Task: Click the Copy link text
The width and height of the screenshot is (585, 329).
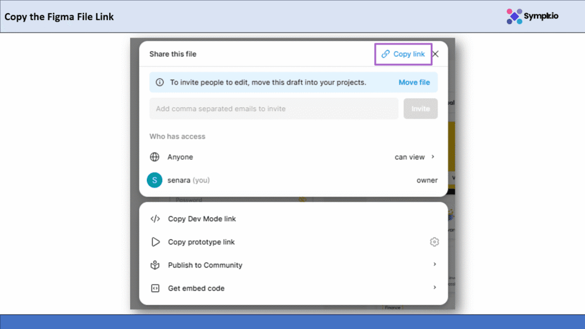Action: [x=409, y=54]
